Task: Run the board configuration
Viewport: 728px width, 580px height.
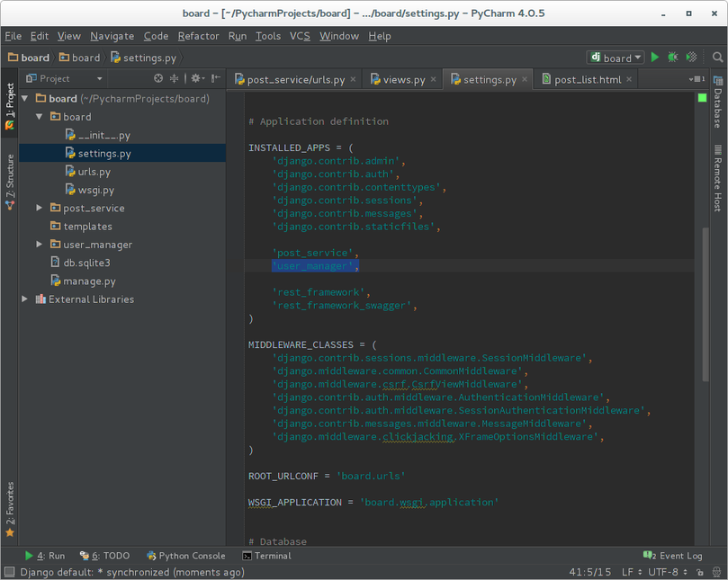Action: [654, 57]
